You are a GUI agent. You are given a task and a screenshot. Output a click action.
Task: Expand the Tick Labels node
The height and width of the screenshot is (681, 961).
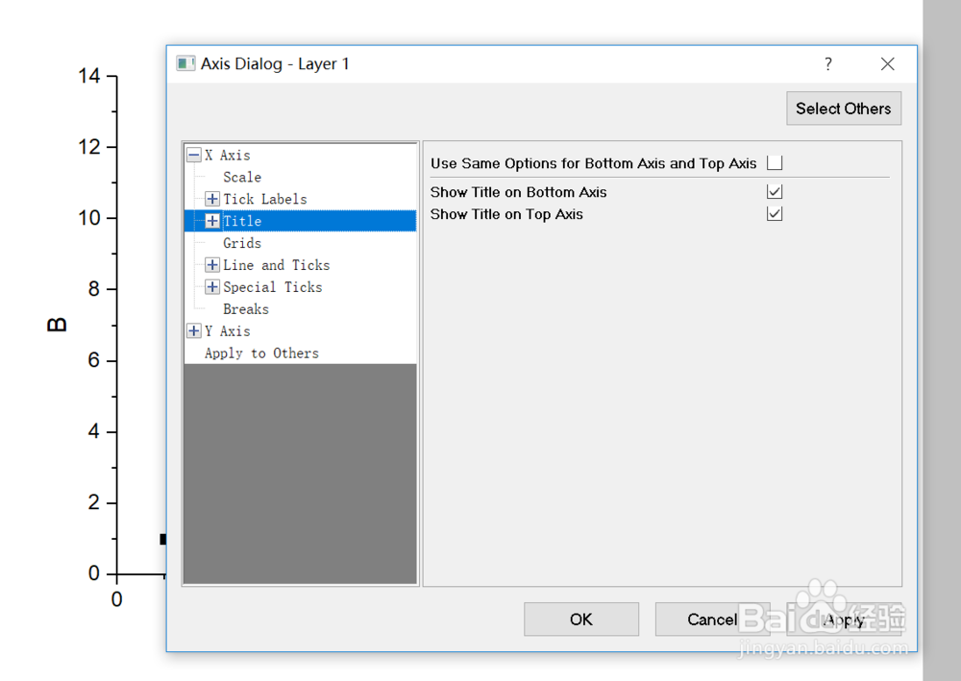tap(212, 199)
